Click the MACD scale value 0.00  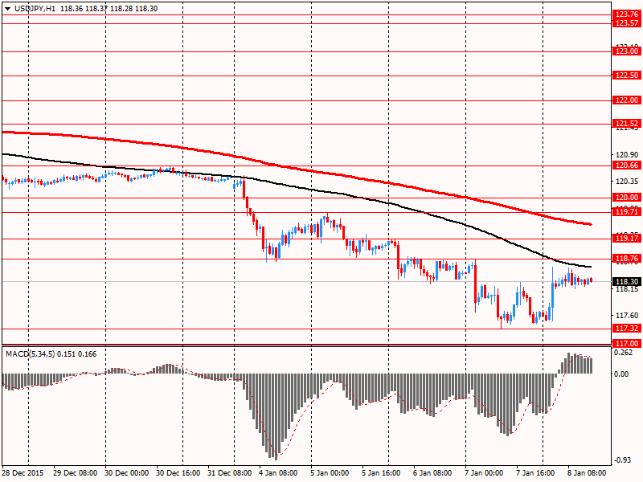[x=622, y=374]
